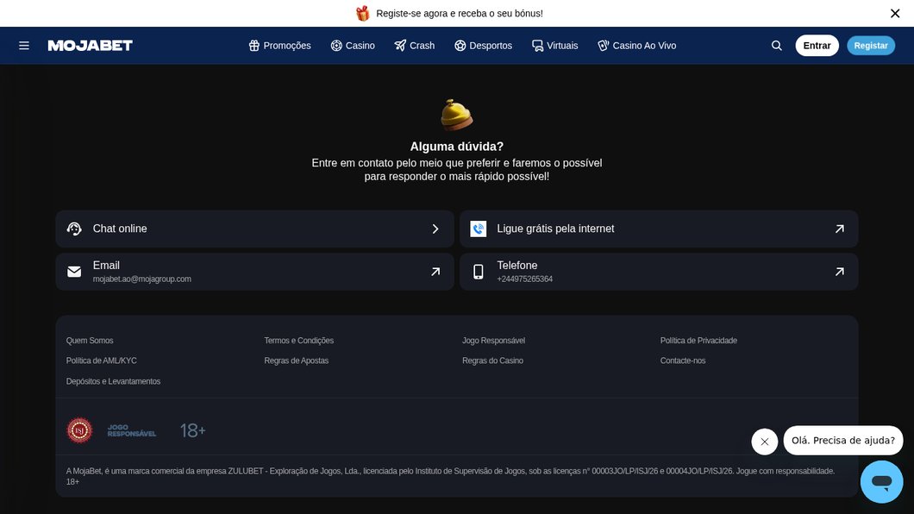Open the Jogo Responsável footer link
The height and width of the screenshot is (514, 914).
[494, 341]
